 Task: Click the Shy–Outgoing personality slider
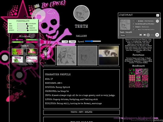(x=23, y=24)
